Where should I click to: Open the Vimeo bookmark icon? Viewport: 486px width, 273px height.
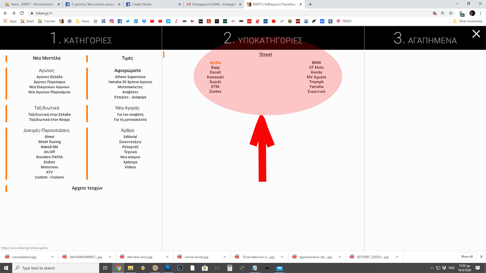pos(168,21)
